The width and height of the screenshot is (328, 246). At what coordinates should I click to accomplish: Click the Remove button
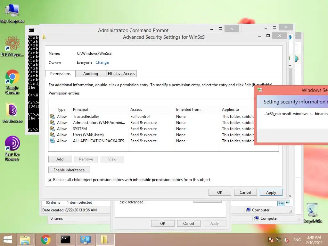click(x=86, y=159)
